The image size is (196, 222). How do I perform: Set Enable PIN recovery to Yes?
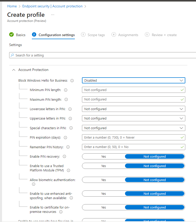(103, 156)
